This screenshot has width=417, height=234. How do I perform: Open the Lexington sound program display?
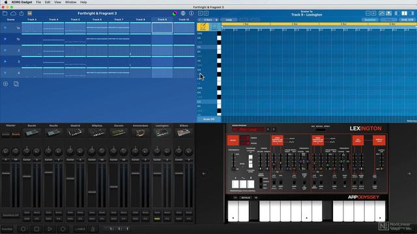[248, 129]
